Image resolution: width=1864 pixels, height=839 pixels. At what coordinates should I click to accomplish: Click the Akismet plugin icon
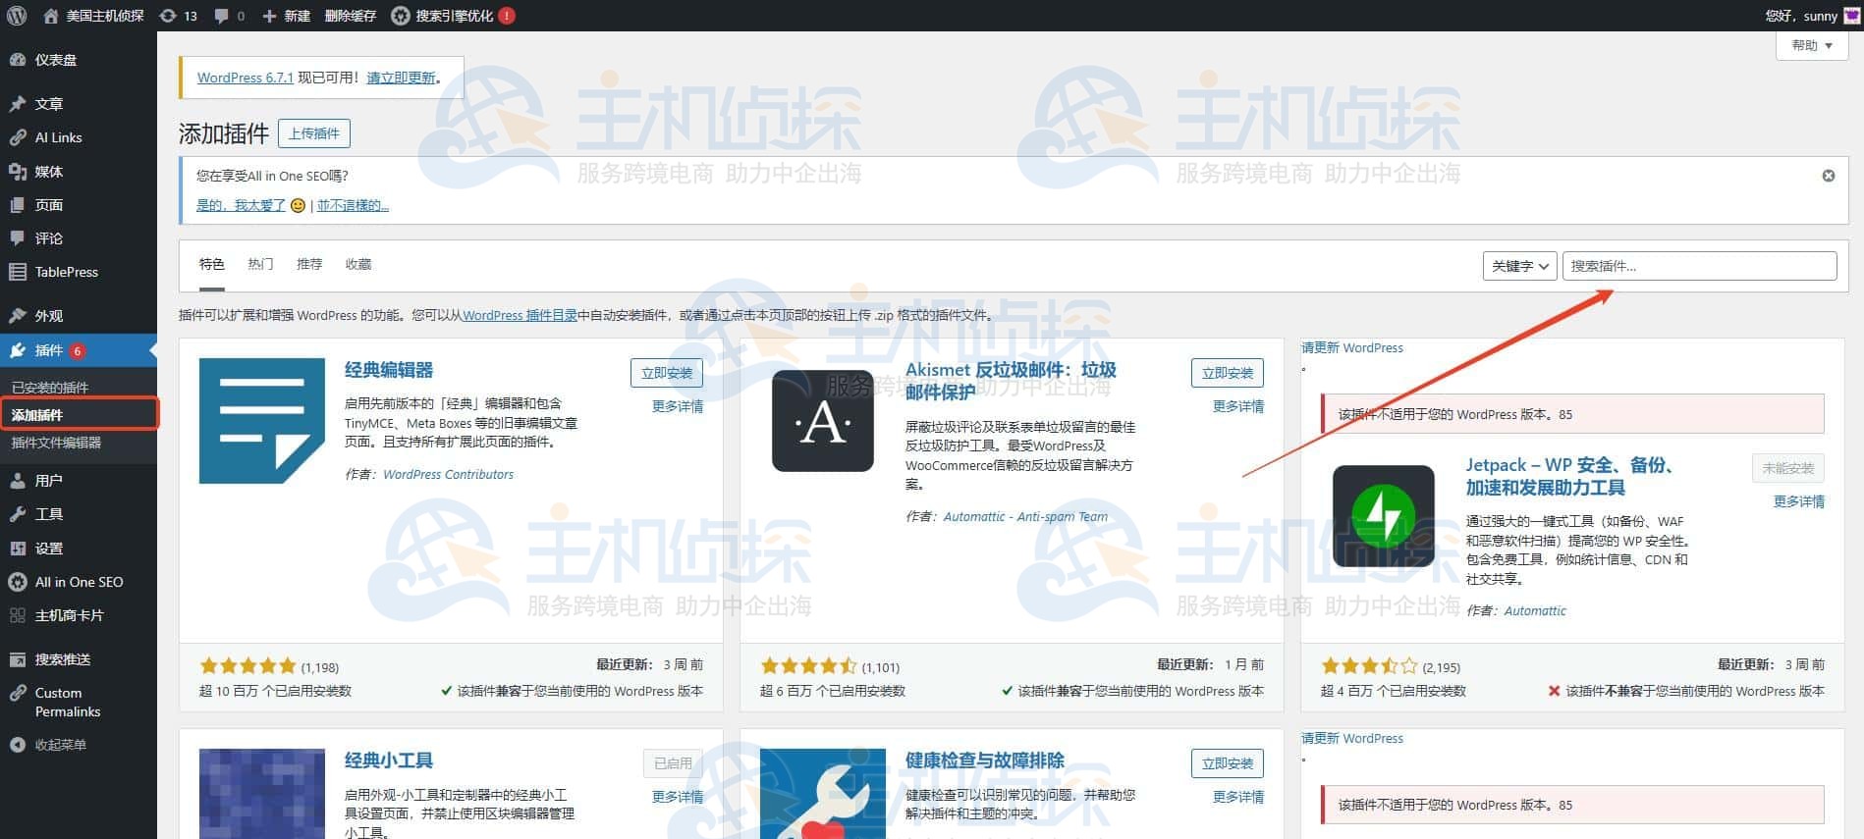(823, 421)
